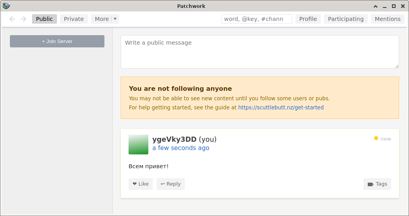Screen dimensions: 409x216
Task: Click the + Join Server button
Action: click(57, 41)
